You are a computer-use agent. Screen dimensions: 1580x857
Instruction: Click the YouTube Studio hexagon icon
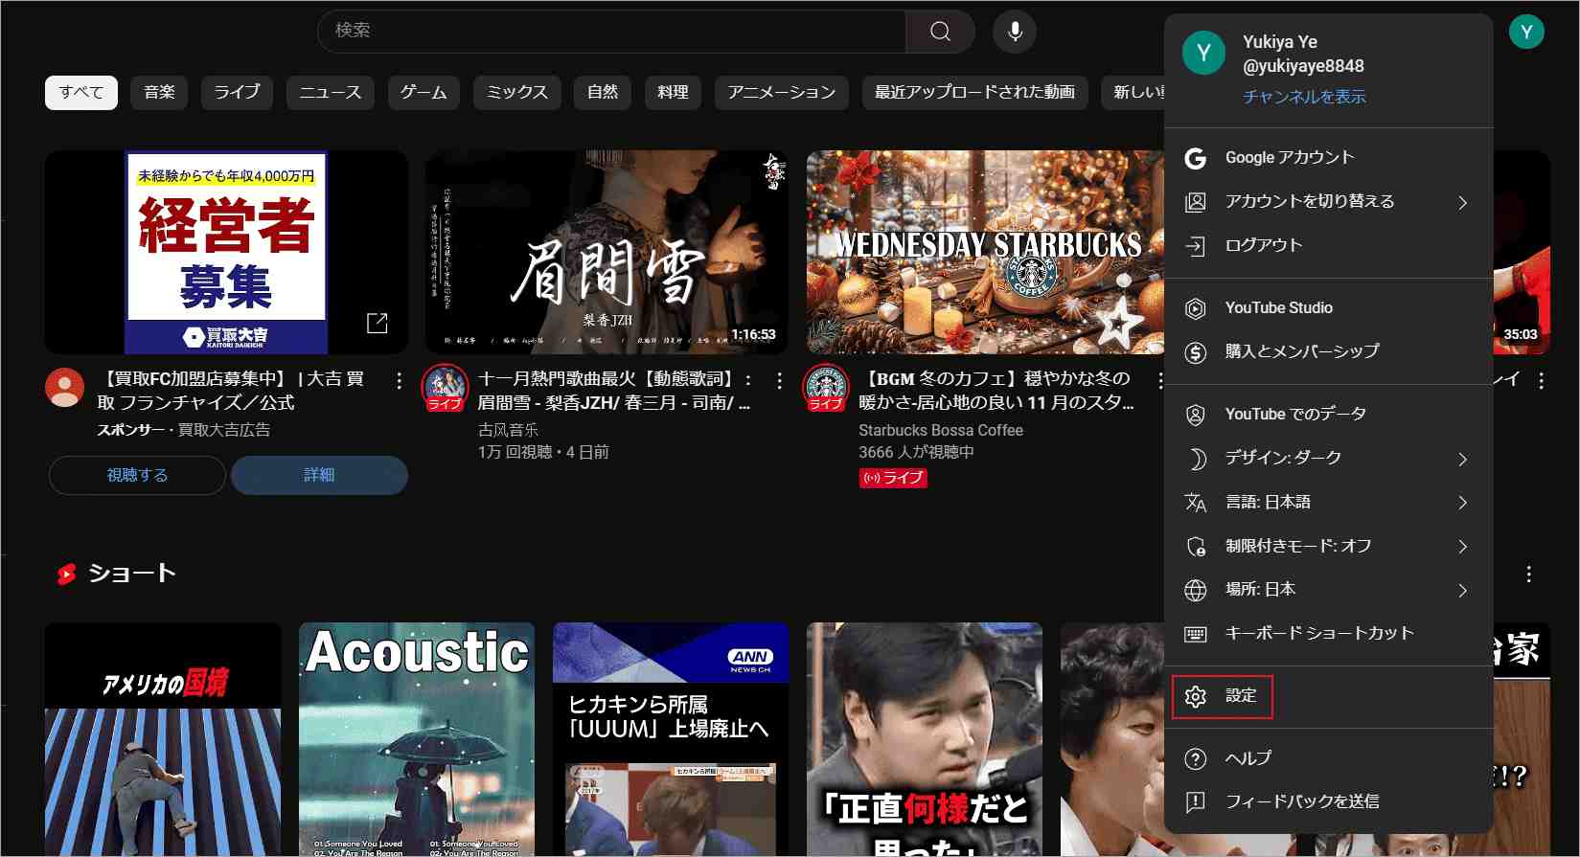point(1195,308)
